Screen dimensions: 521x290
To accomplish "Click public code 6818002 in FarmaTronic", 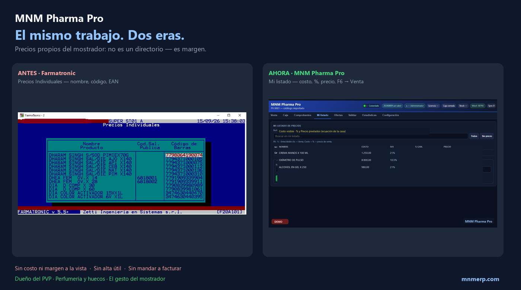I will [x=147, y=181].
